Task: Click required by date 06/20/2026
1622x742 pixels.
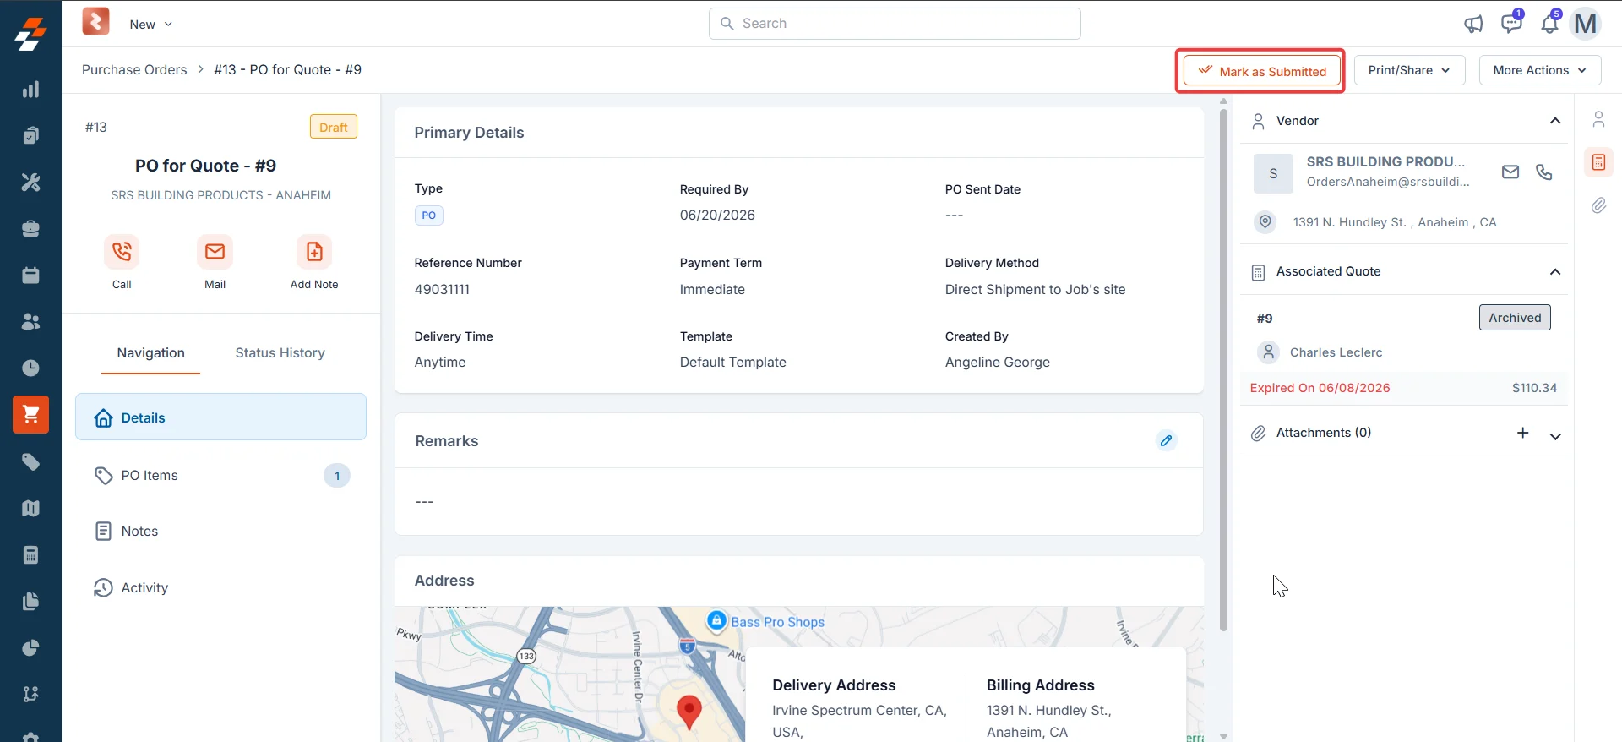Action: (717, 216)
